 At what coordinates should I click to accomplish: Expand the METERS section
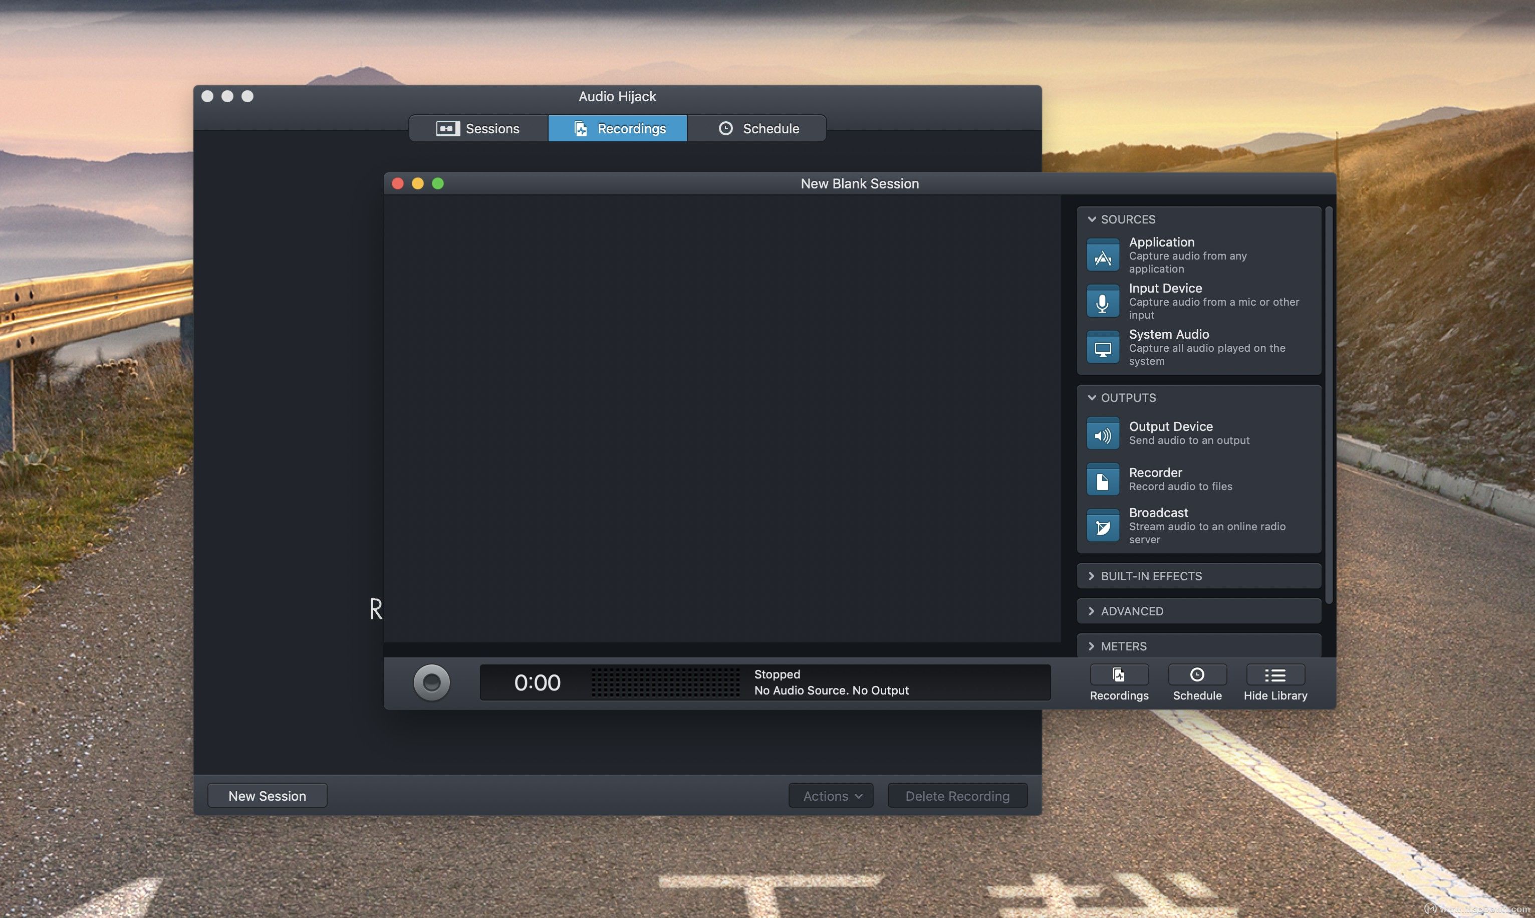[x=1197, y=646]
